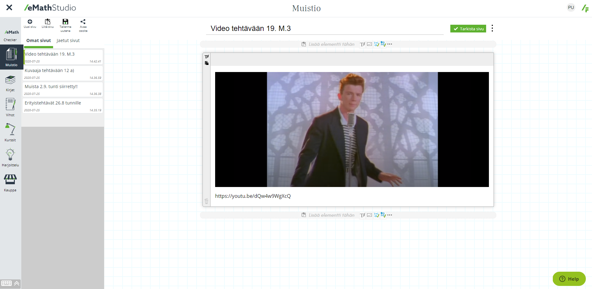
Task: Add puzzle checker element from top add bar
Action: [x=383, y=44]
